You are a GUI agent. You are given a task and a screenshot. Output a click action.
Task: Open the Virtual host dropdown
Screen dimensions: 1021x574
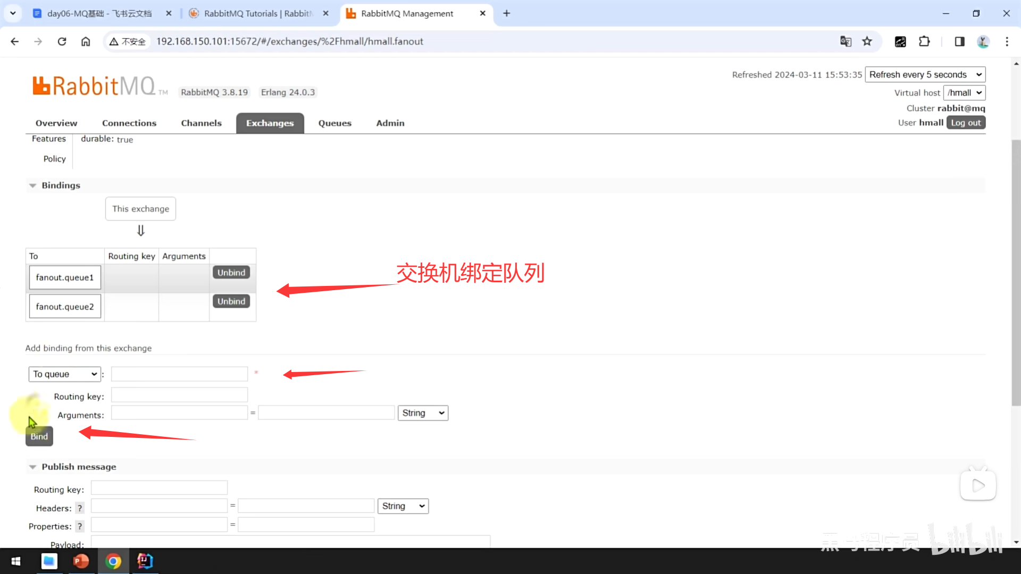coord(964,92)
